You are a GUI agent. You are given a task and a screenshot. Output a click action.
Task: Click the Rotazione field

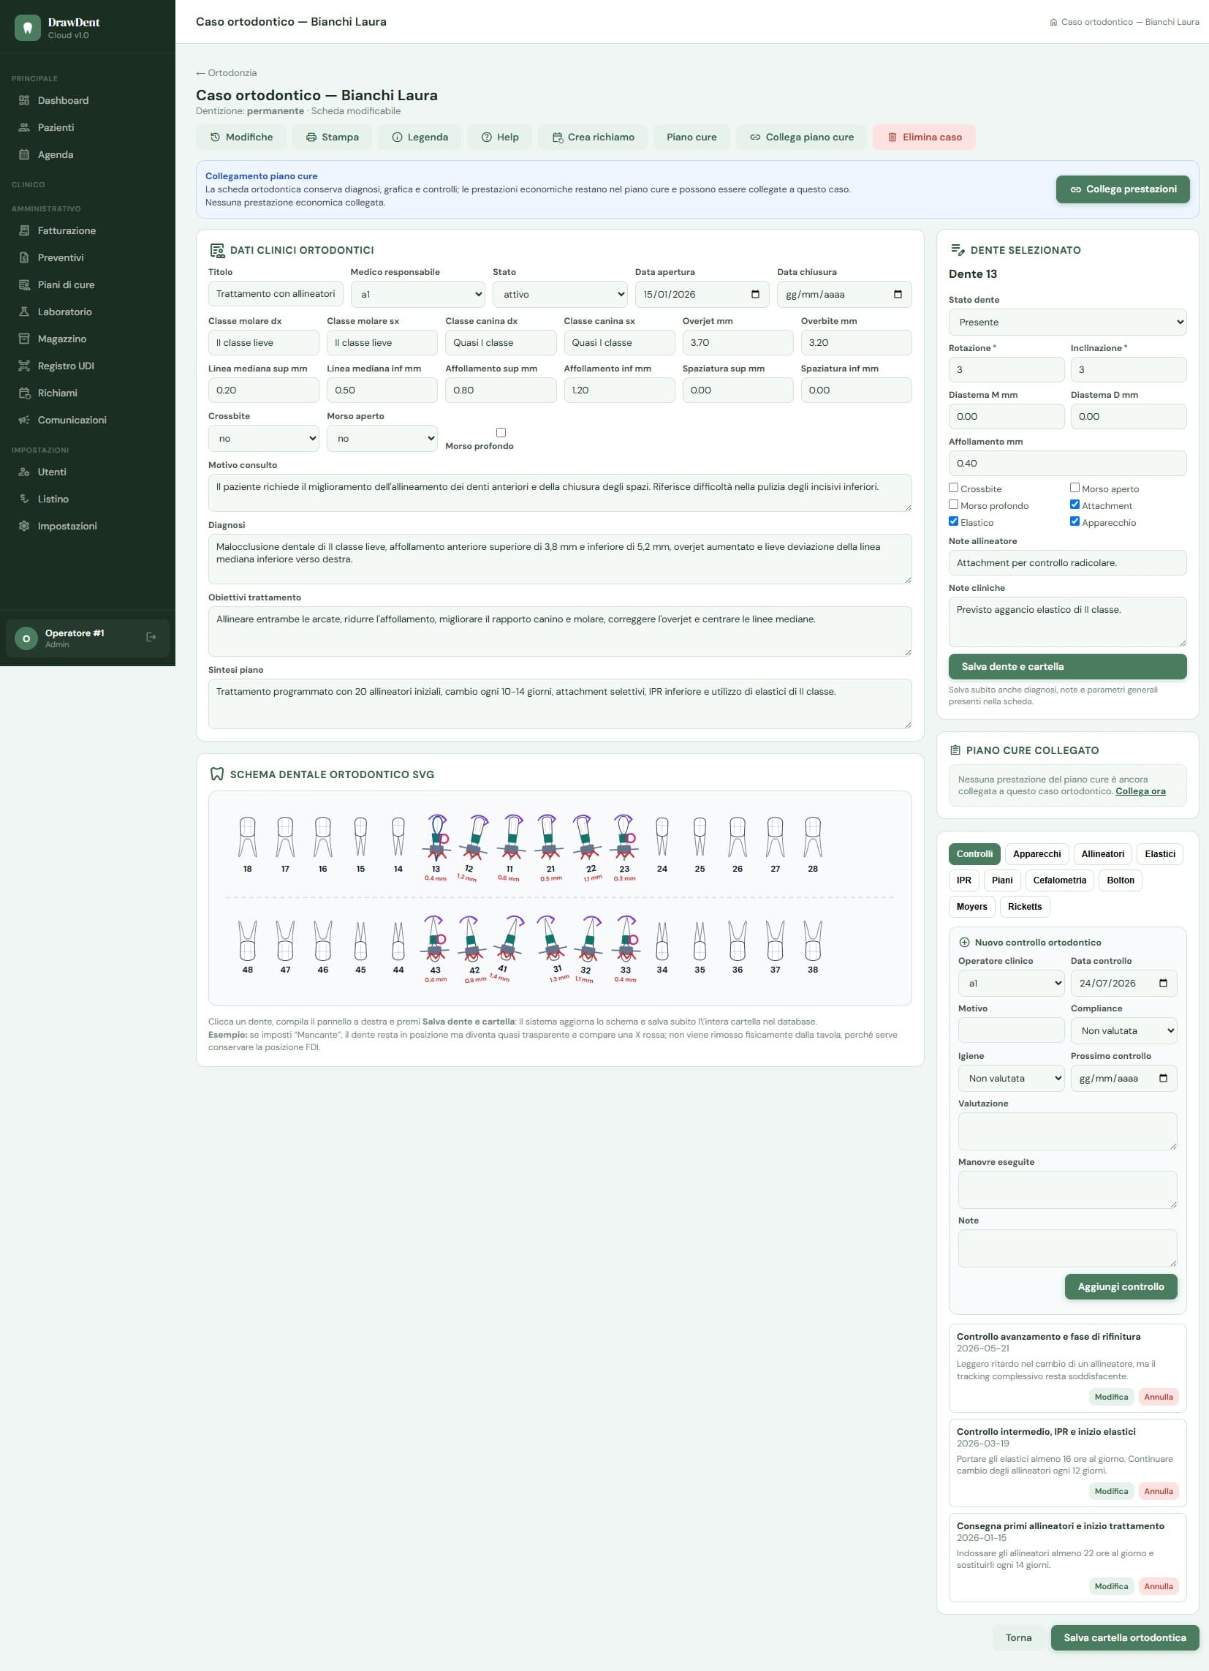(x=1006, y=370)
